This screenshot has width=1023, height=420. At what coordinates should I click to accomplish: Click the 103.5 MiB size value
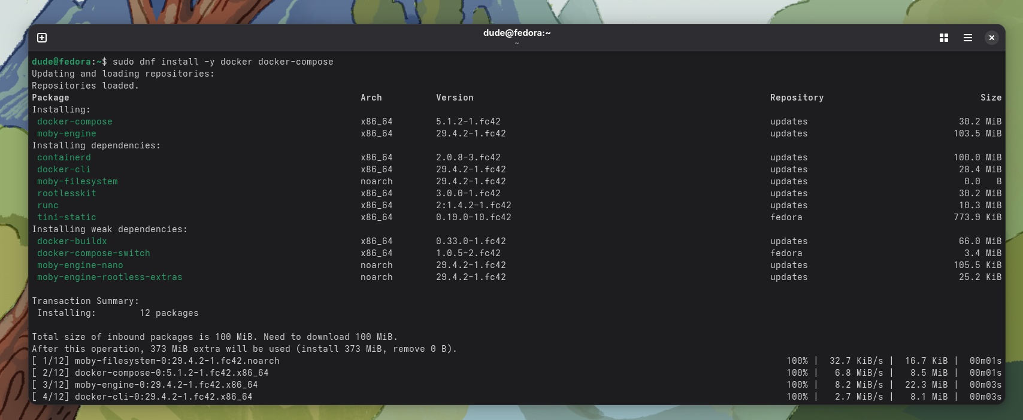pyautogui.click(x=977, y=133)
